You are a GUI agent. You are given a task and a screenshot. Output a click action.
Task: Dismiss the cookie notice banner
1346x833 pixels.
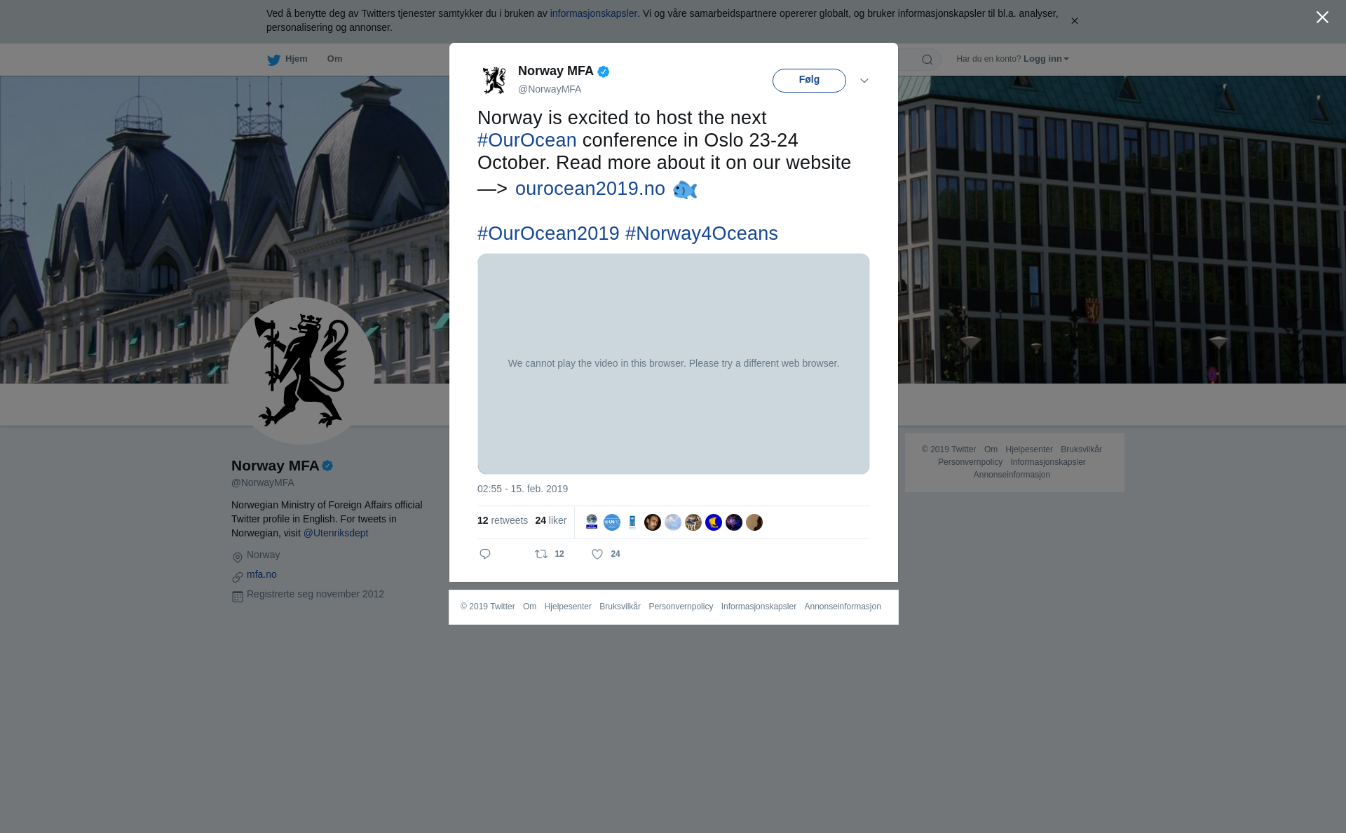click(1074, 21)
